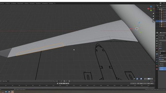Open the Object Data properties tab
166x93 pixels.
(x=157, y=64)
